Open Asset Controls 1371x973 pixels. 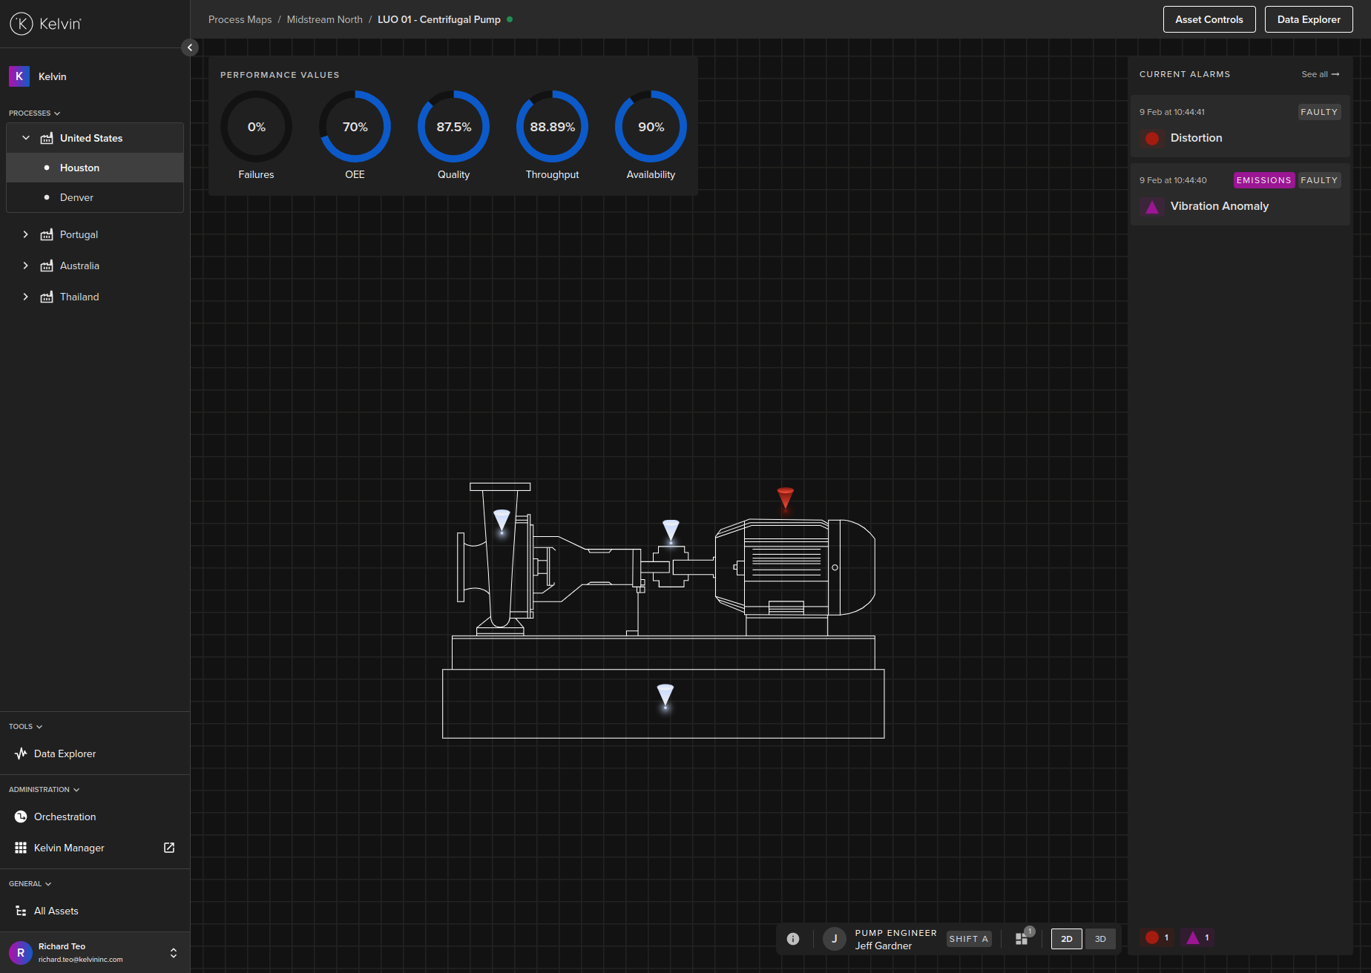point(1209,19)
